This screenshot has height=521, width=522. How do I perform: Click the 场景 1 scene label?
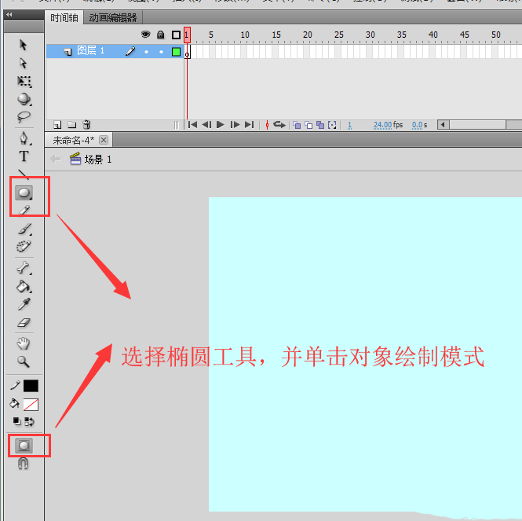click(x=98, y=160)
